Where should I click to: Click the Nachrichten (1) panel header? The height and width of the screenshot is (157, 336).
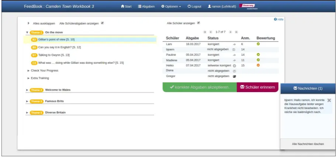(x=308, y=88)
